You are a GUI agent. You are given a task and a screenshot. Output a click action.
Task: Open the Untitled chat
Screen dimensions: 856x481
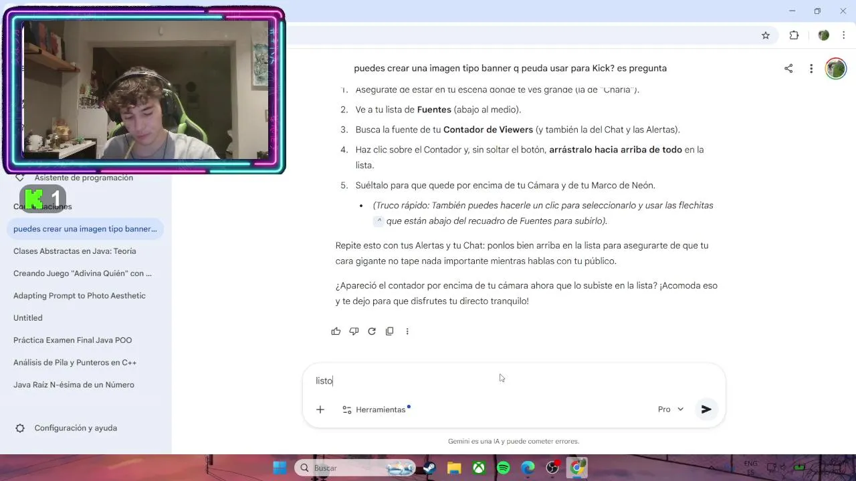[85, 318]
